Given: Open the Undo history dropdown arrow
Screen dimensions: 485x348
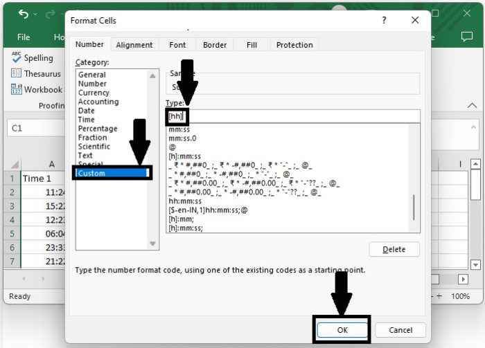Looking at the screenshot, I should pos(35,15).
